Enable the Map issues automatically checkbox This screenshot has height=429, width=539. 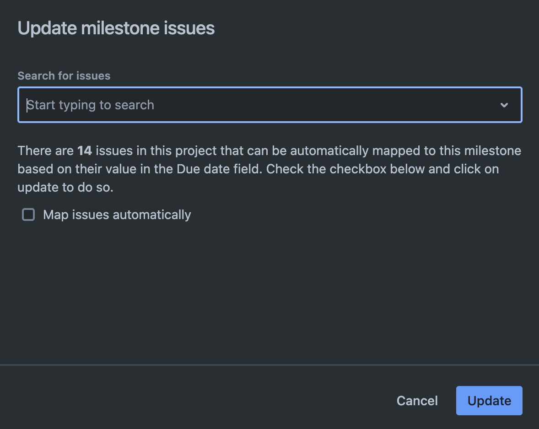28,214
